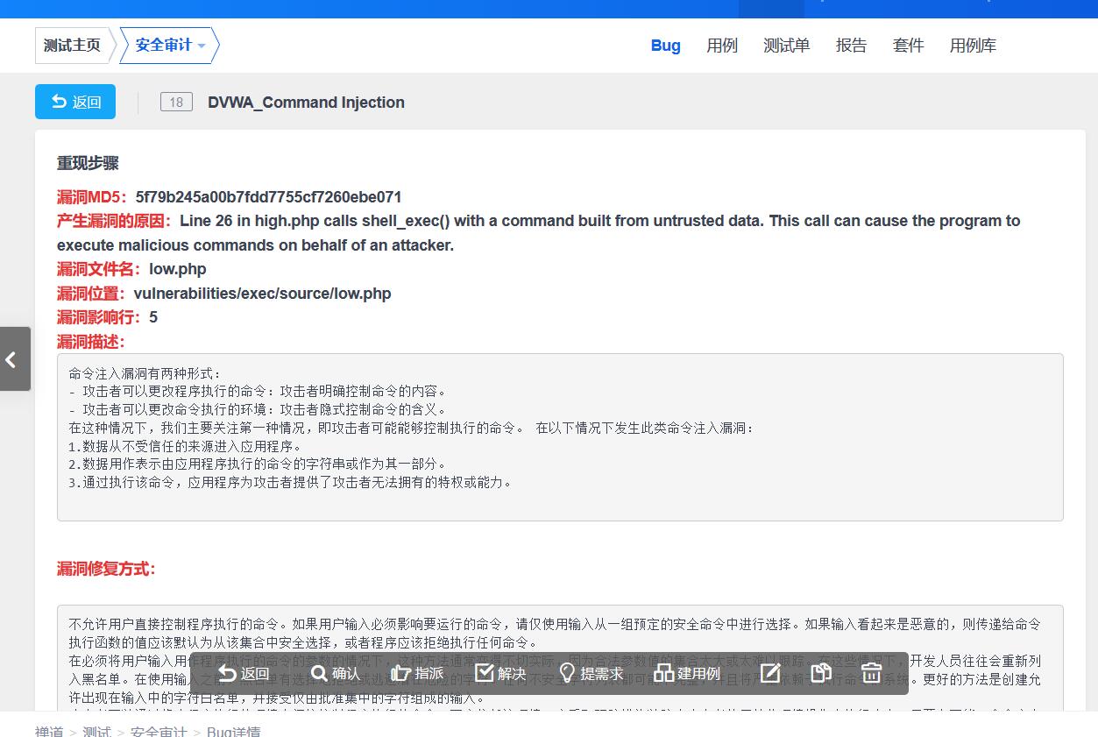1098x737 pixels.
Task: Expand the 安全审计 product dropdown
Action: [x=169, y=46]
